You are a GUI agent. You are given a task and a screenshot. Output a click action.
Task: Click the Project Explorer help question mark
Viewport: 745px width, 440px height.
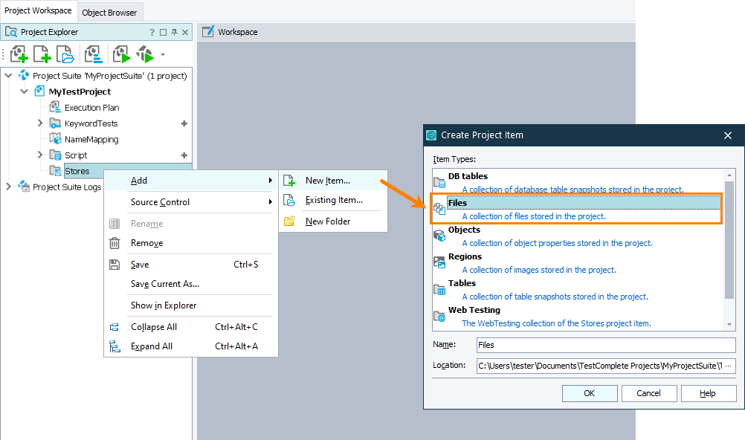coord(154,32)
